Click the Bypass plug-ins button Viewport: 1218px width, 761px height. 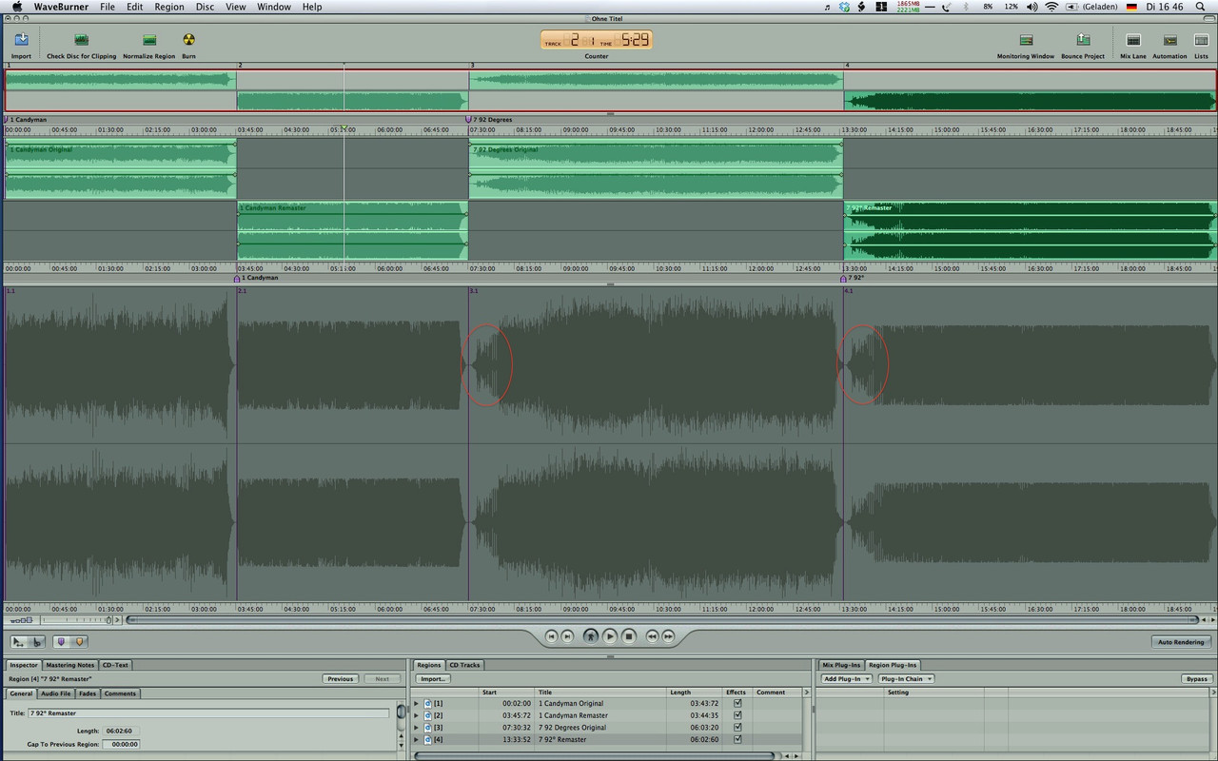tap(1197, 679)
